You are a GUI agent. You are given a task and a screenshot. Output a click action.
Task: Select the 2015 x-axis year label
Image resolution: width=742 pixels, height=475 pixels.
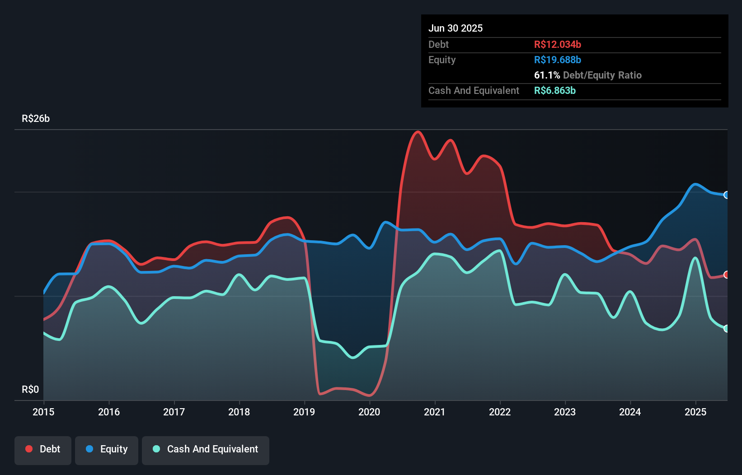[x=43, y=412]
